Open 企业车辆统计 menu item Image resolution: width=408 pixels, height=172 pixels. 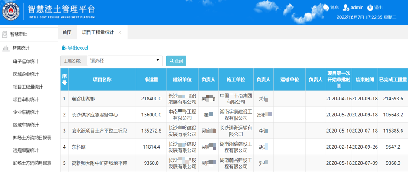pos(26,113)
